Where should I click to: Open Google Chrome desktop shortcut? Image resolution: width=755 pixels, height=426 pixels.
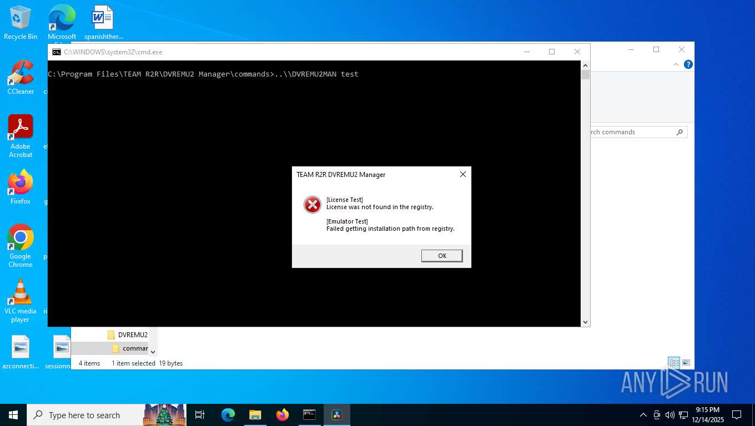coord(21,246)
